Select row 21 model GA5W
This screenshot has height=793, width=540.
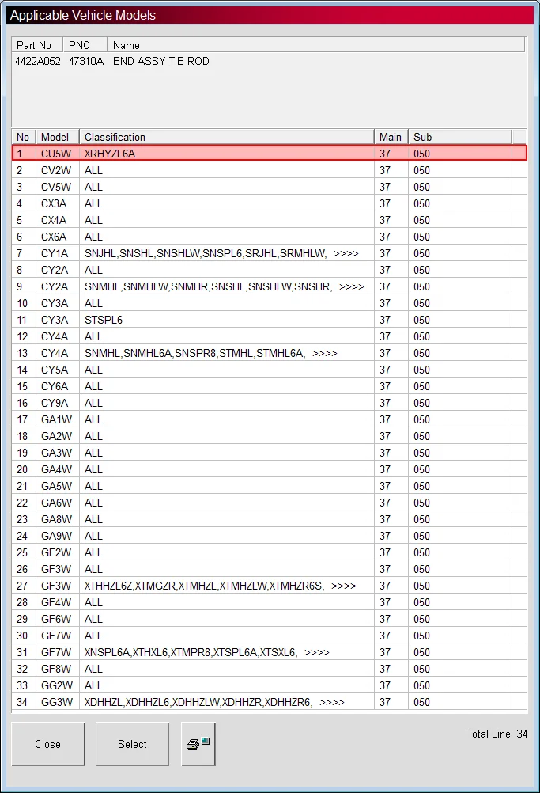tap(57, 486)
